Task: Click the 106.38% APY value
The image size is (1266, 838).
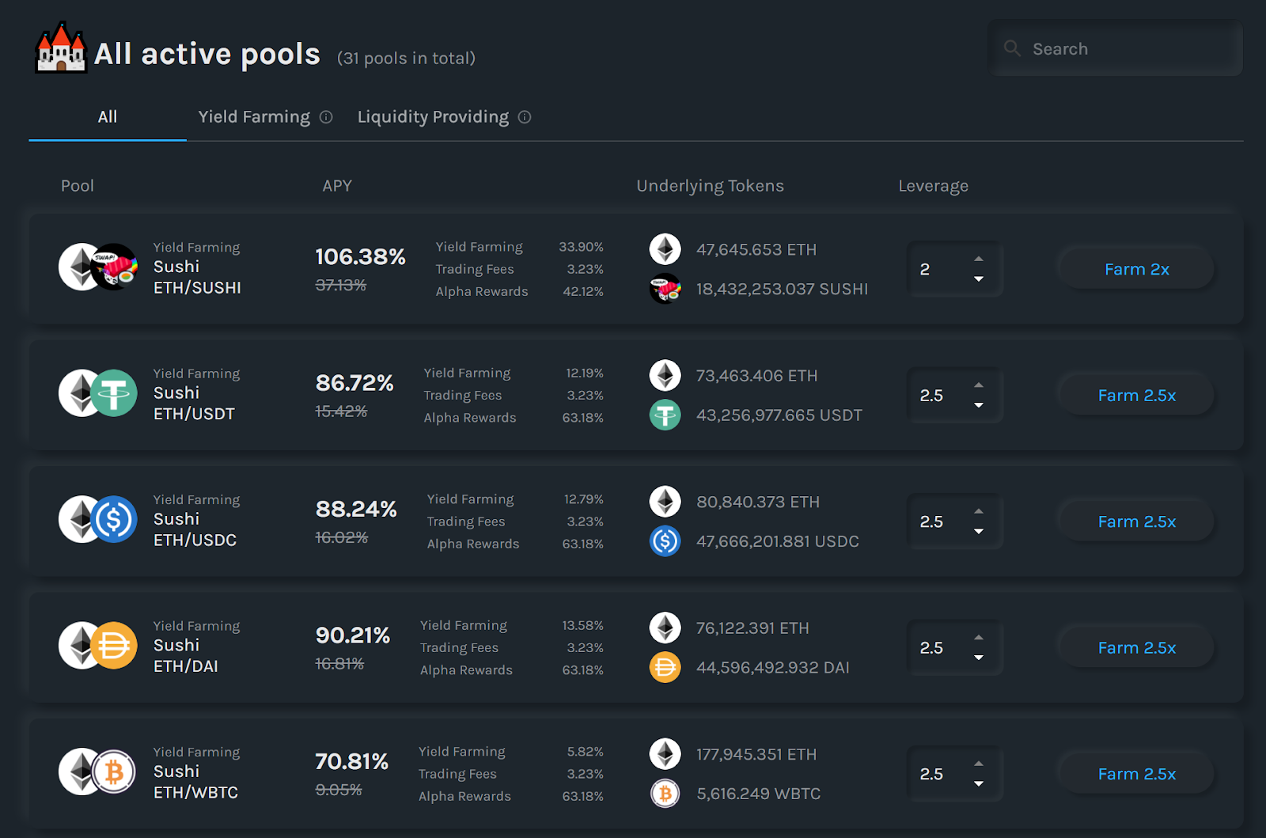Action: coord(360,256)
